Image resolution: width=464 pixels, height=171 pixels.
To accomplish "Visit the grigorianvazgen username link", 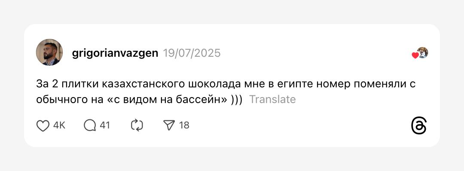I will [x=115, y=54].
